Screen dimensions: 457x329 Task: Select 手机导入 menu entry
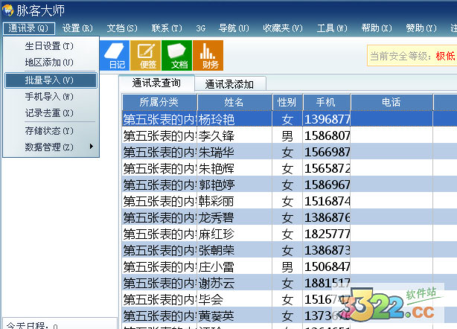[x=49, y=97]
